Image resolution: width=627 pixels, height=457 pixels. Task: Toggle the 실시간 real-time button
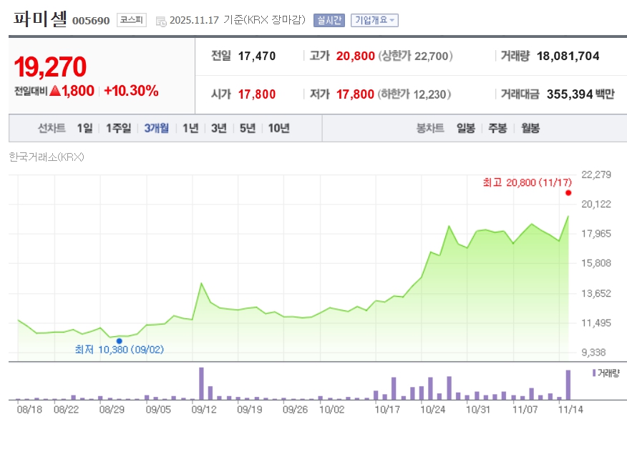329,20
